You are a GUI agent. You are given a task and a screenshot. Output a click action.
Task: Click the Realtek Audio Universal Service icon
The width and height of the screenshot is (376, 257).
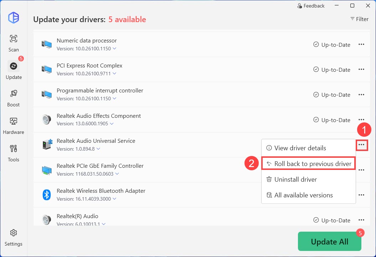coord(47,144)
